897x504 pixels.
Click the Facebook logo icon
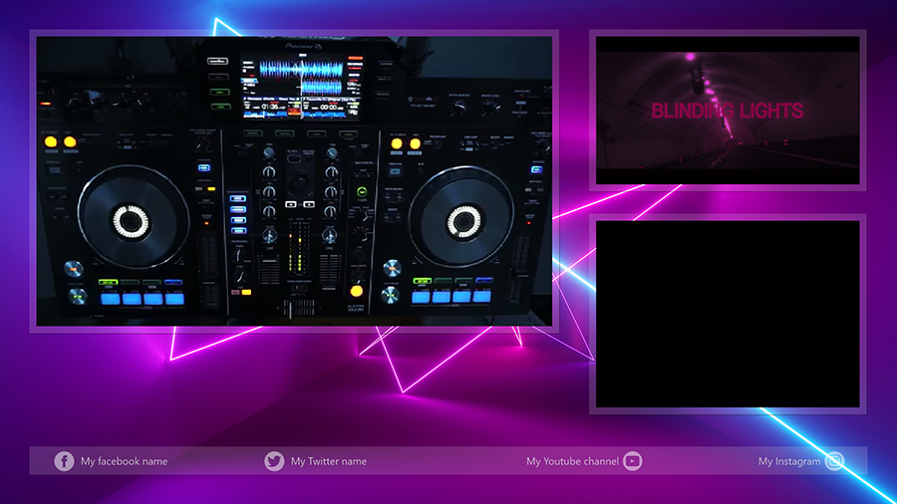[x=64, y=461]
